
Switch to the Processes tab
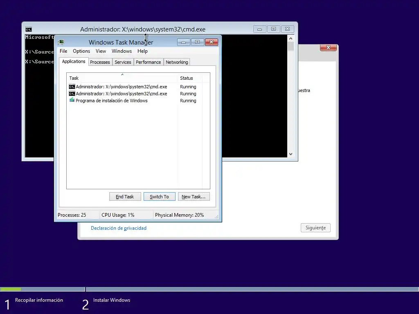point(100,62)
